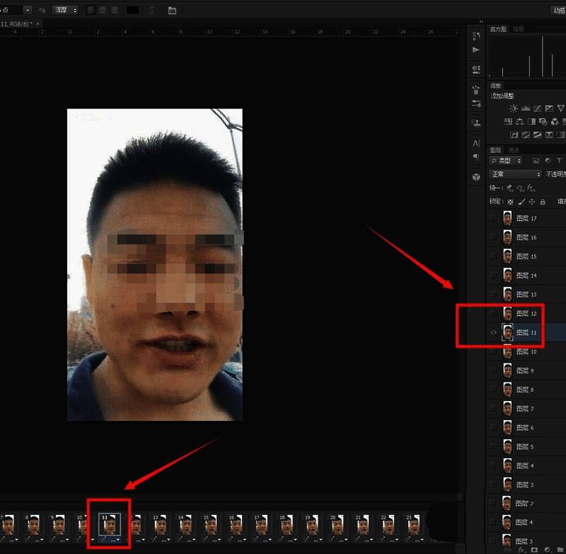This screenshot has width=566, height=554.
Task: Toggle visibility of layer 17
Action: 494,218
